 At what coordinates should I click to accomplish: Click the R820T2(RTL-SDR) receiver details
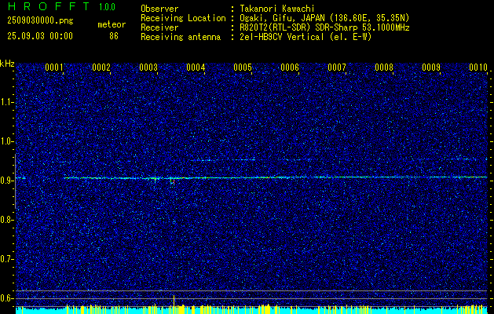click(x=324, y=27)
